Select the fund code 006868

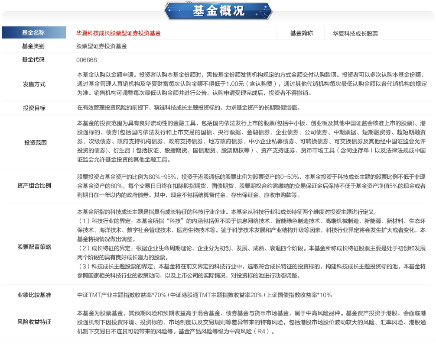(x=87, y=60)
